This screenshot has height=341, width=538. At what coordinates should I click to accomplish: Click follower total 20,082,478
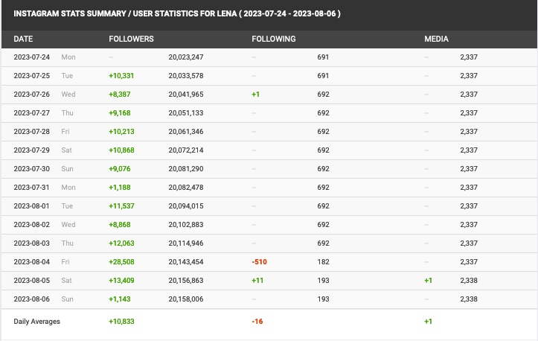coord(186,187)
